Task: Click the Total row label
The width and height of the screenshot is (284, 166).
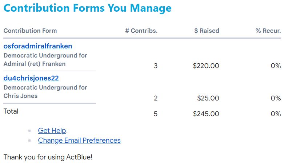Action: [11, 111]
